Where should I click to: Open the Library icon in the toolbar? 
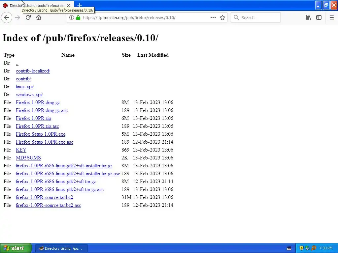(x=308, y=17)
